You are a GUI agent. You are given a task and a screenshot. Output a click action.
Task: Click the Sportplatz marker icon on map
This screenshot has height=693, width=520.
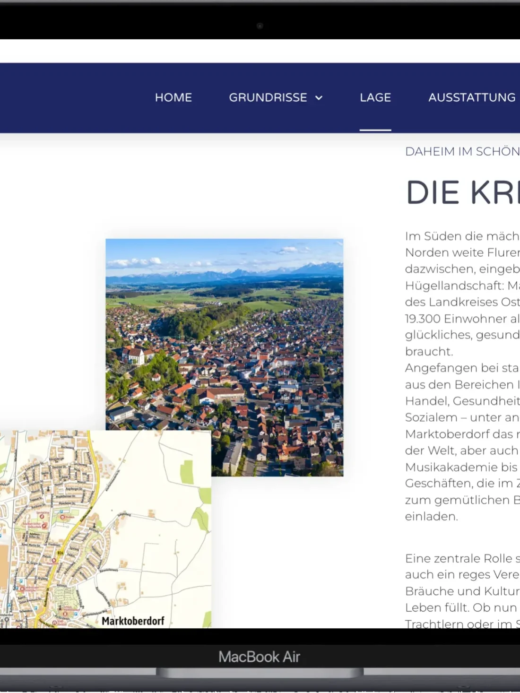(x=43, y=516)
